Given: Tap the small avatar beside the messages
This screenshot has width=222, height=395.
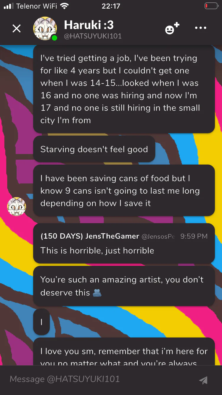Looking at the screenshot, I should 17,207.
